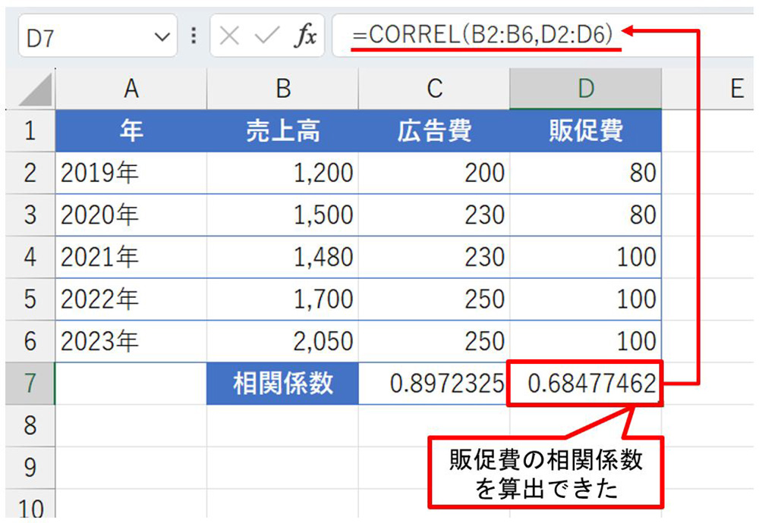The height and width of the screenshot is (523, 759).
Task: Click sales cell with 1,700
Action: pos(282,299)
